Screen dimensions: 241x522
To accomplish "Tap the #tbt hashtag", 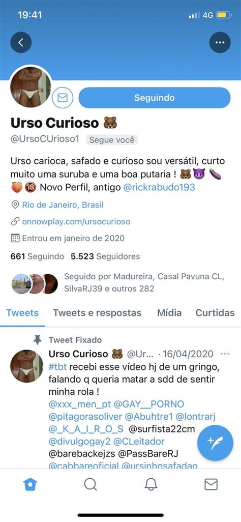I will point(57,367).
